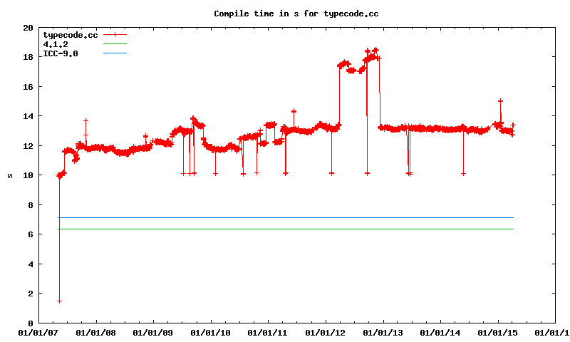Click the red spike at 15 s in early 2015
Image resolution: width=570 pixels, height=342 pixels.
click(501, 101)
